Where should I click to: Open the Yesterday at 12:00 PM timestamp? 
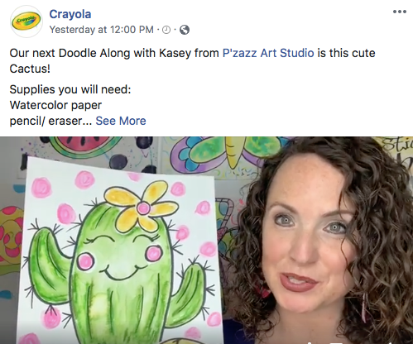point(101,30)
